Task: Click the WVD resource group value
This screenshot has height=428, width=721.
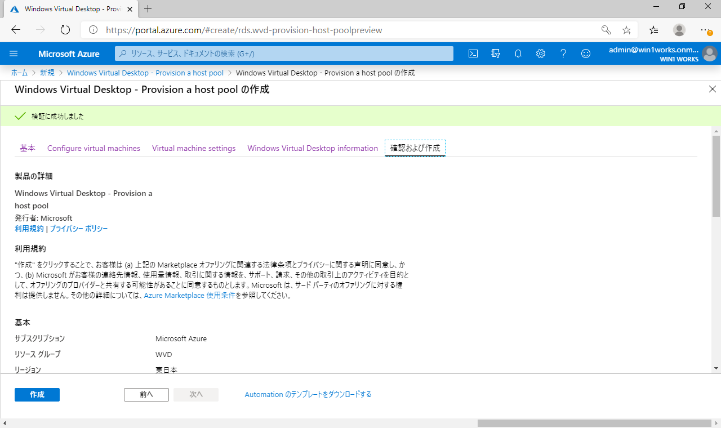Action: click(163, 354)
